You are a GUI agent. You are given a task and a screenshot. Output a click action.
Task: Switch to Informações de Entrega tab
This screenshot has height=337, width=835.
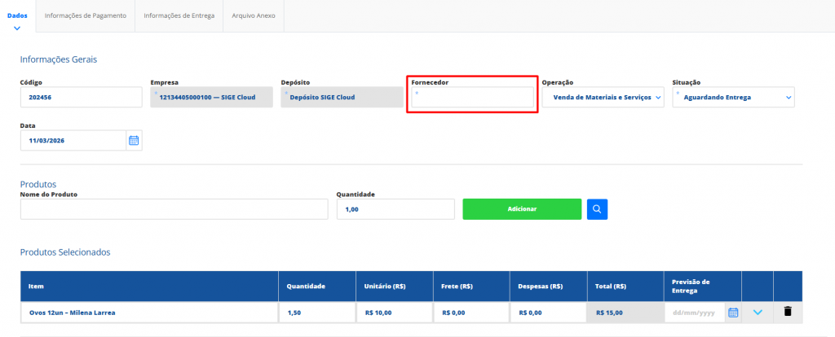(179, 16)
